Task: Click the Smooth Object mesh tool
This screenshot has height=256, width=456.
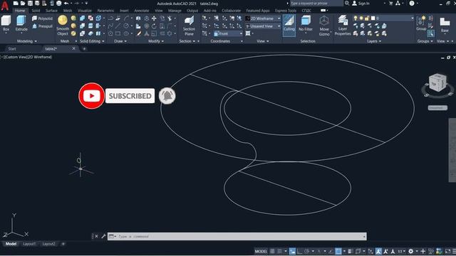Action: [x=63, y=26]
